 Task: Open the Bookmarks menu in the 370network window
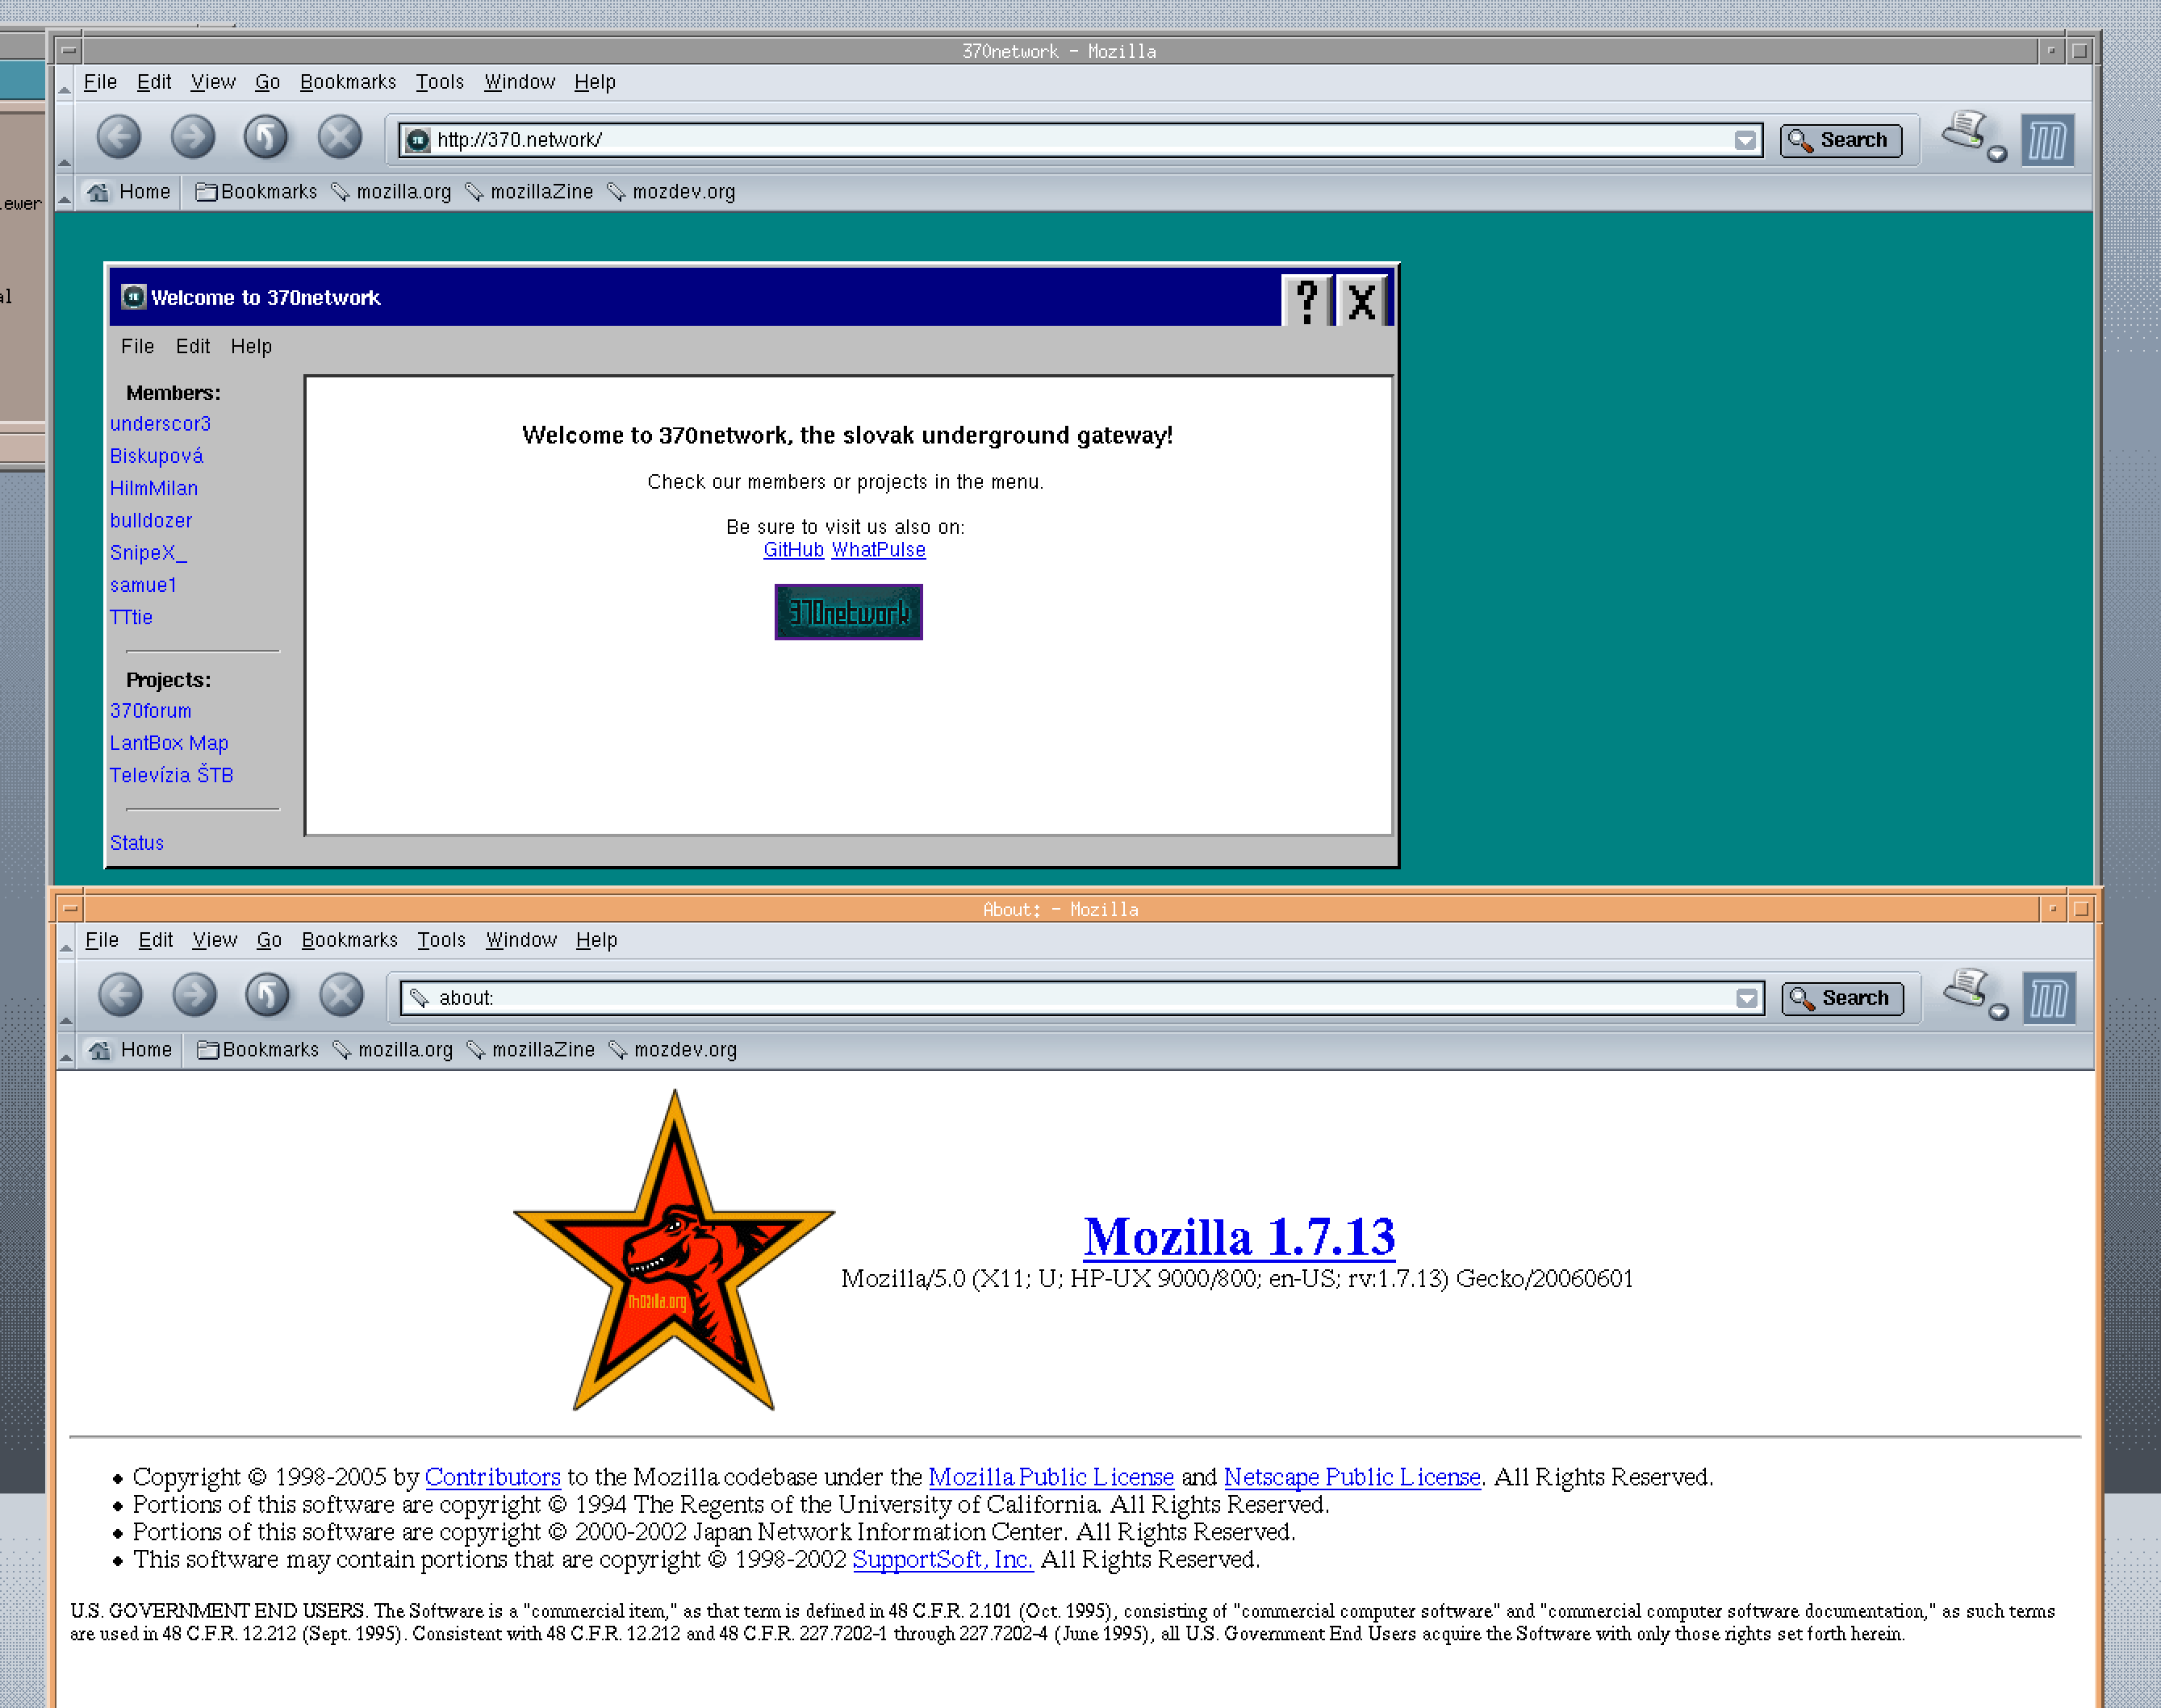click(x=347, y=82)
